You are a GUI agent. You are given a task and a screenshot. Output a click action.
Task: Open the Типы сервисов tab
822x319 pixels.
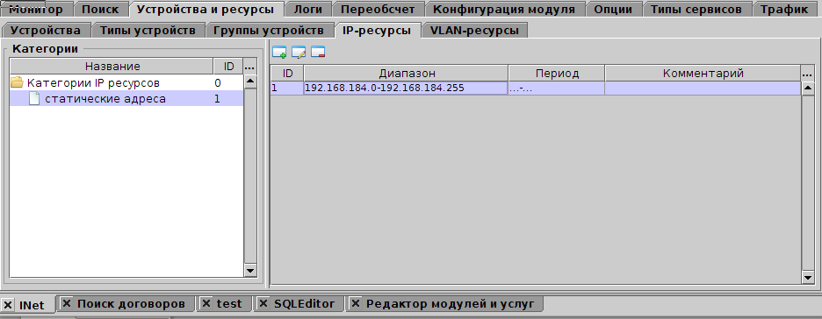pos(696,10)
